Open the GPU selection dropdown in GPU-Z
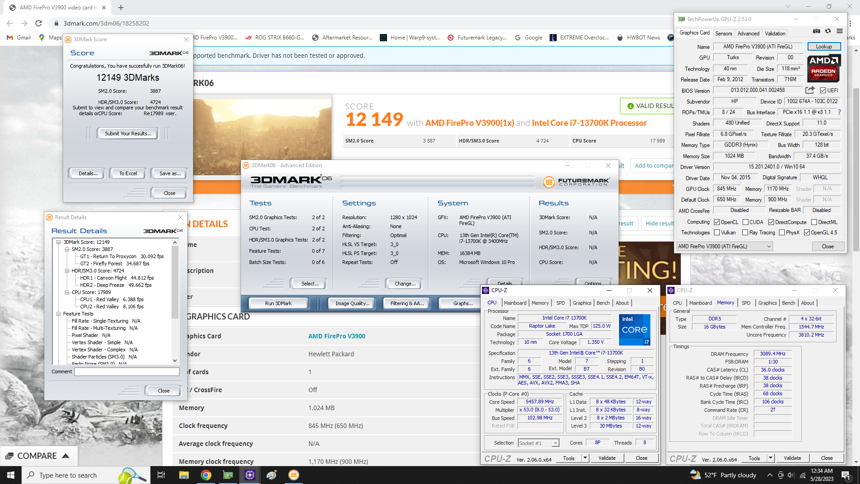860x484 pixels. 724,246
